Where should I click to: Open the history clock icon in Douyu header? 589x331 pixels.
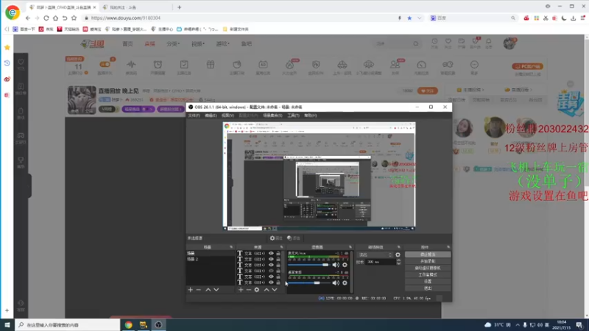point(434,41)
